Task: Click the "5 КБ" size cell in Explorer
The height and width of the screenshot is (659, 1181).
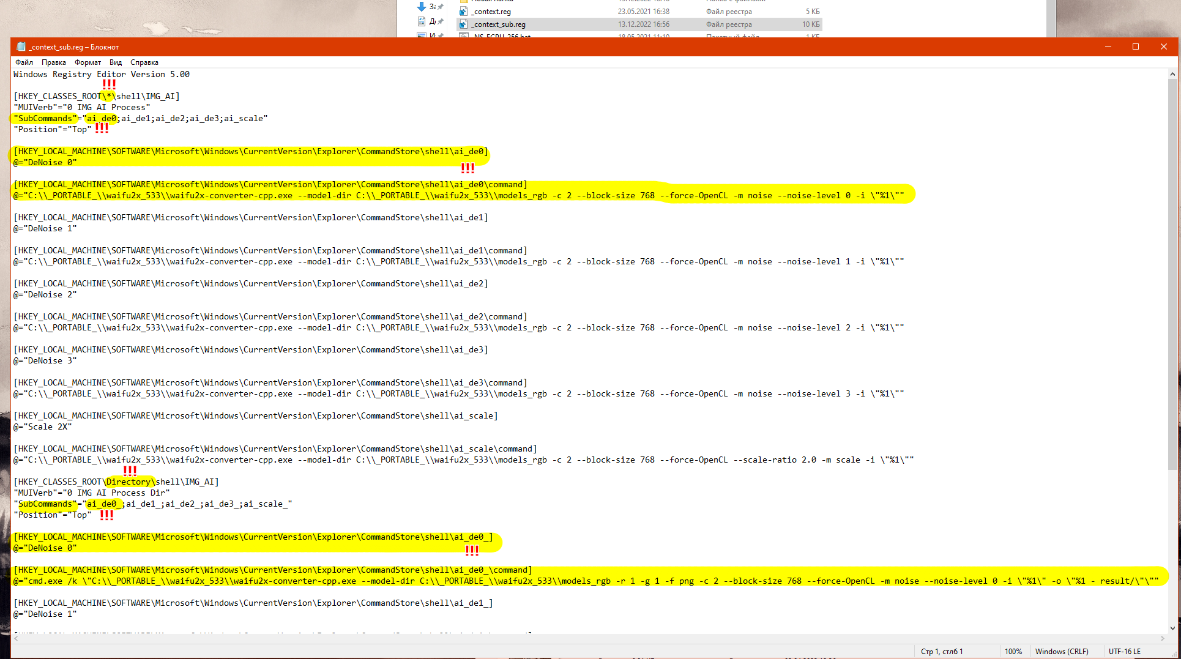Action: pos(813,12)
